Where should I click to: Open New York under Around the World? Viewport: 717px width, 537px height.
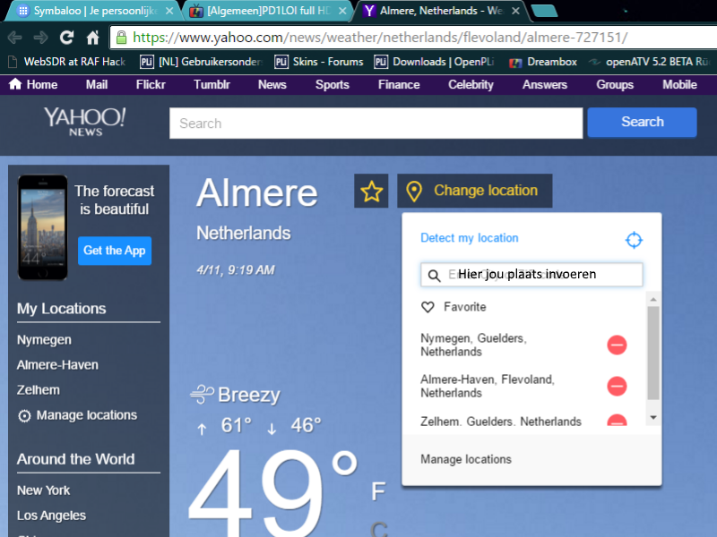(x=43, y=490)
